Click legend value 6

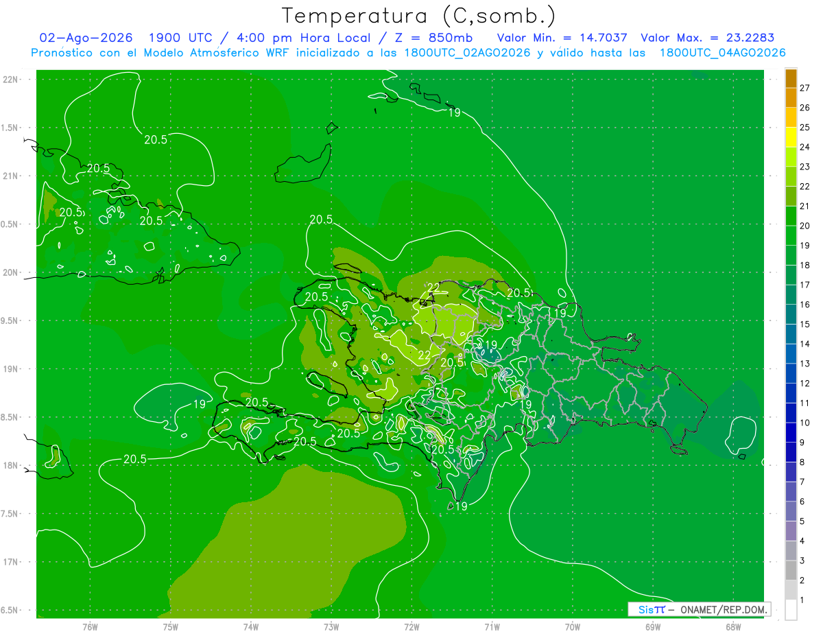pyautogui.click(x=802, y=502)
